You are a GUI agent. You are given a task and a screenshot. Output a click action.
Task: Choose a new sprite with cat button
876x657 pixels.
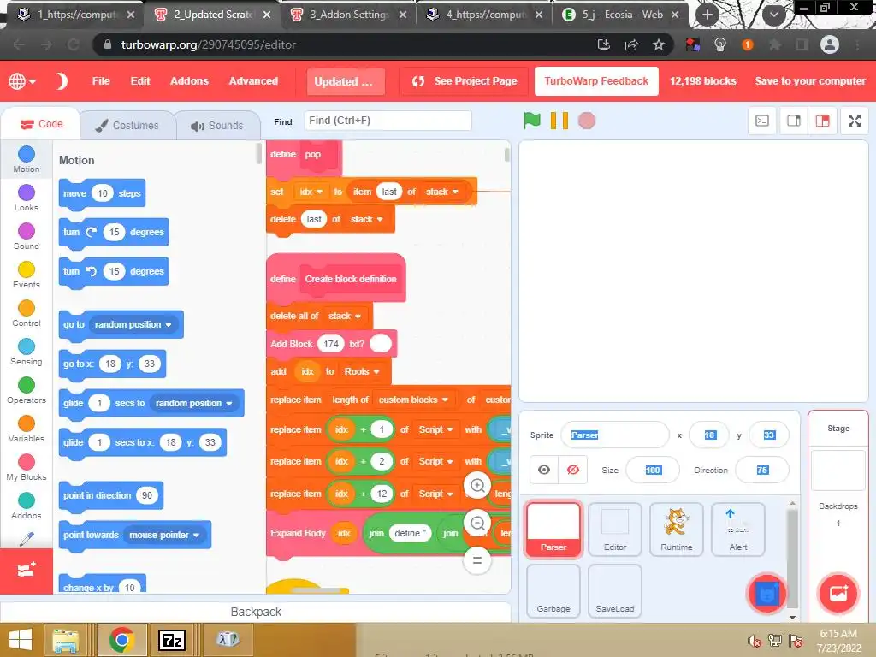tap(766, 594)
